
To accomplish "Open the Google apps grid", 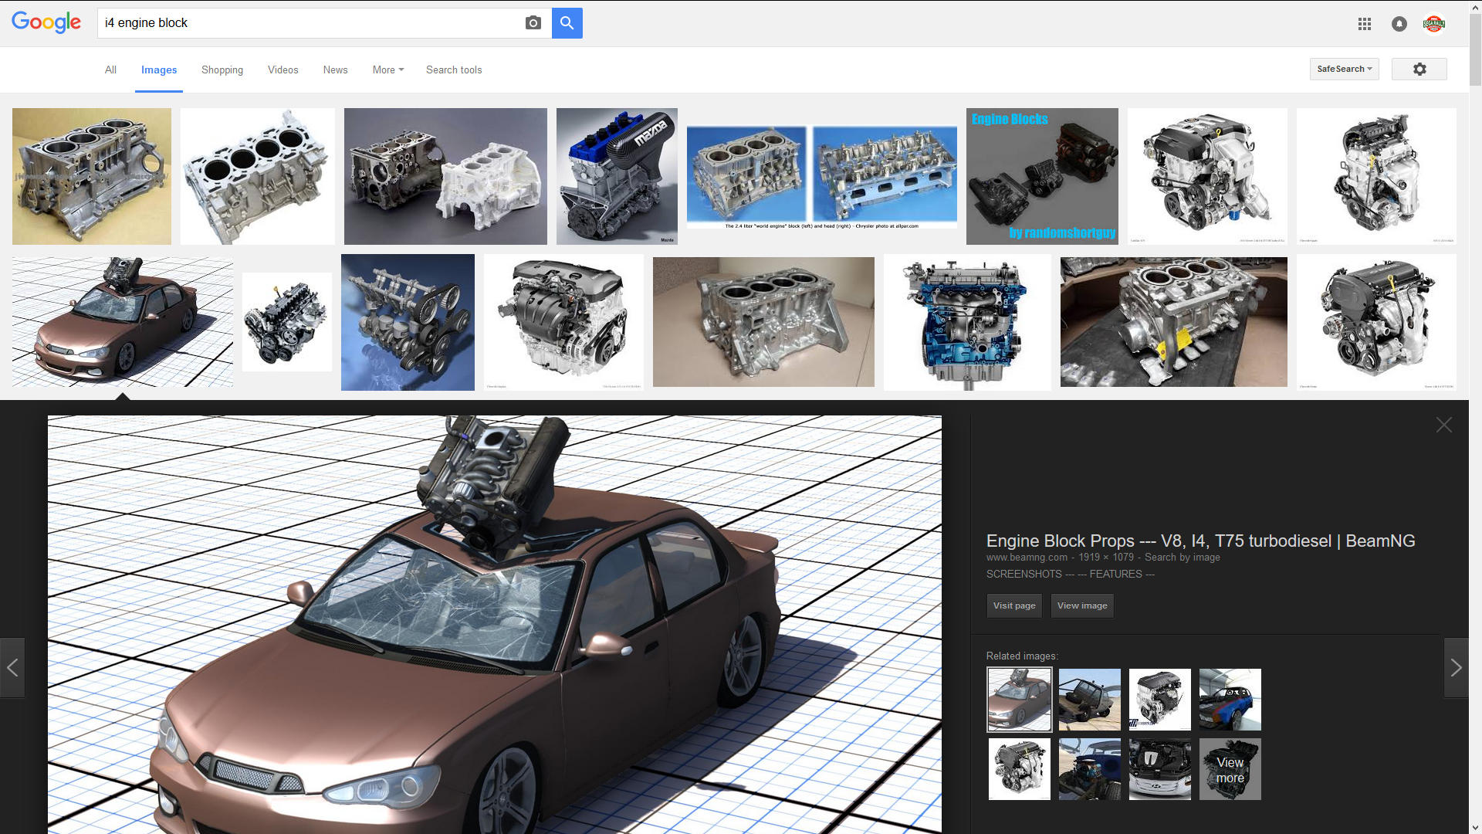I will (x=1365, y=24).
